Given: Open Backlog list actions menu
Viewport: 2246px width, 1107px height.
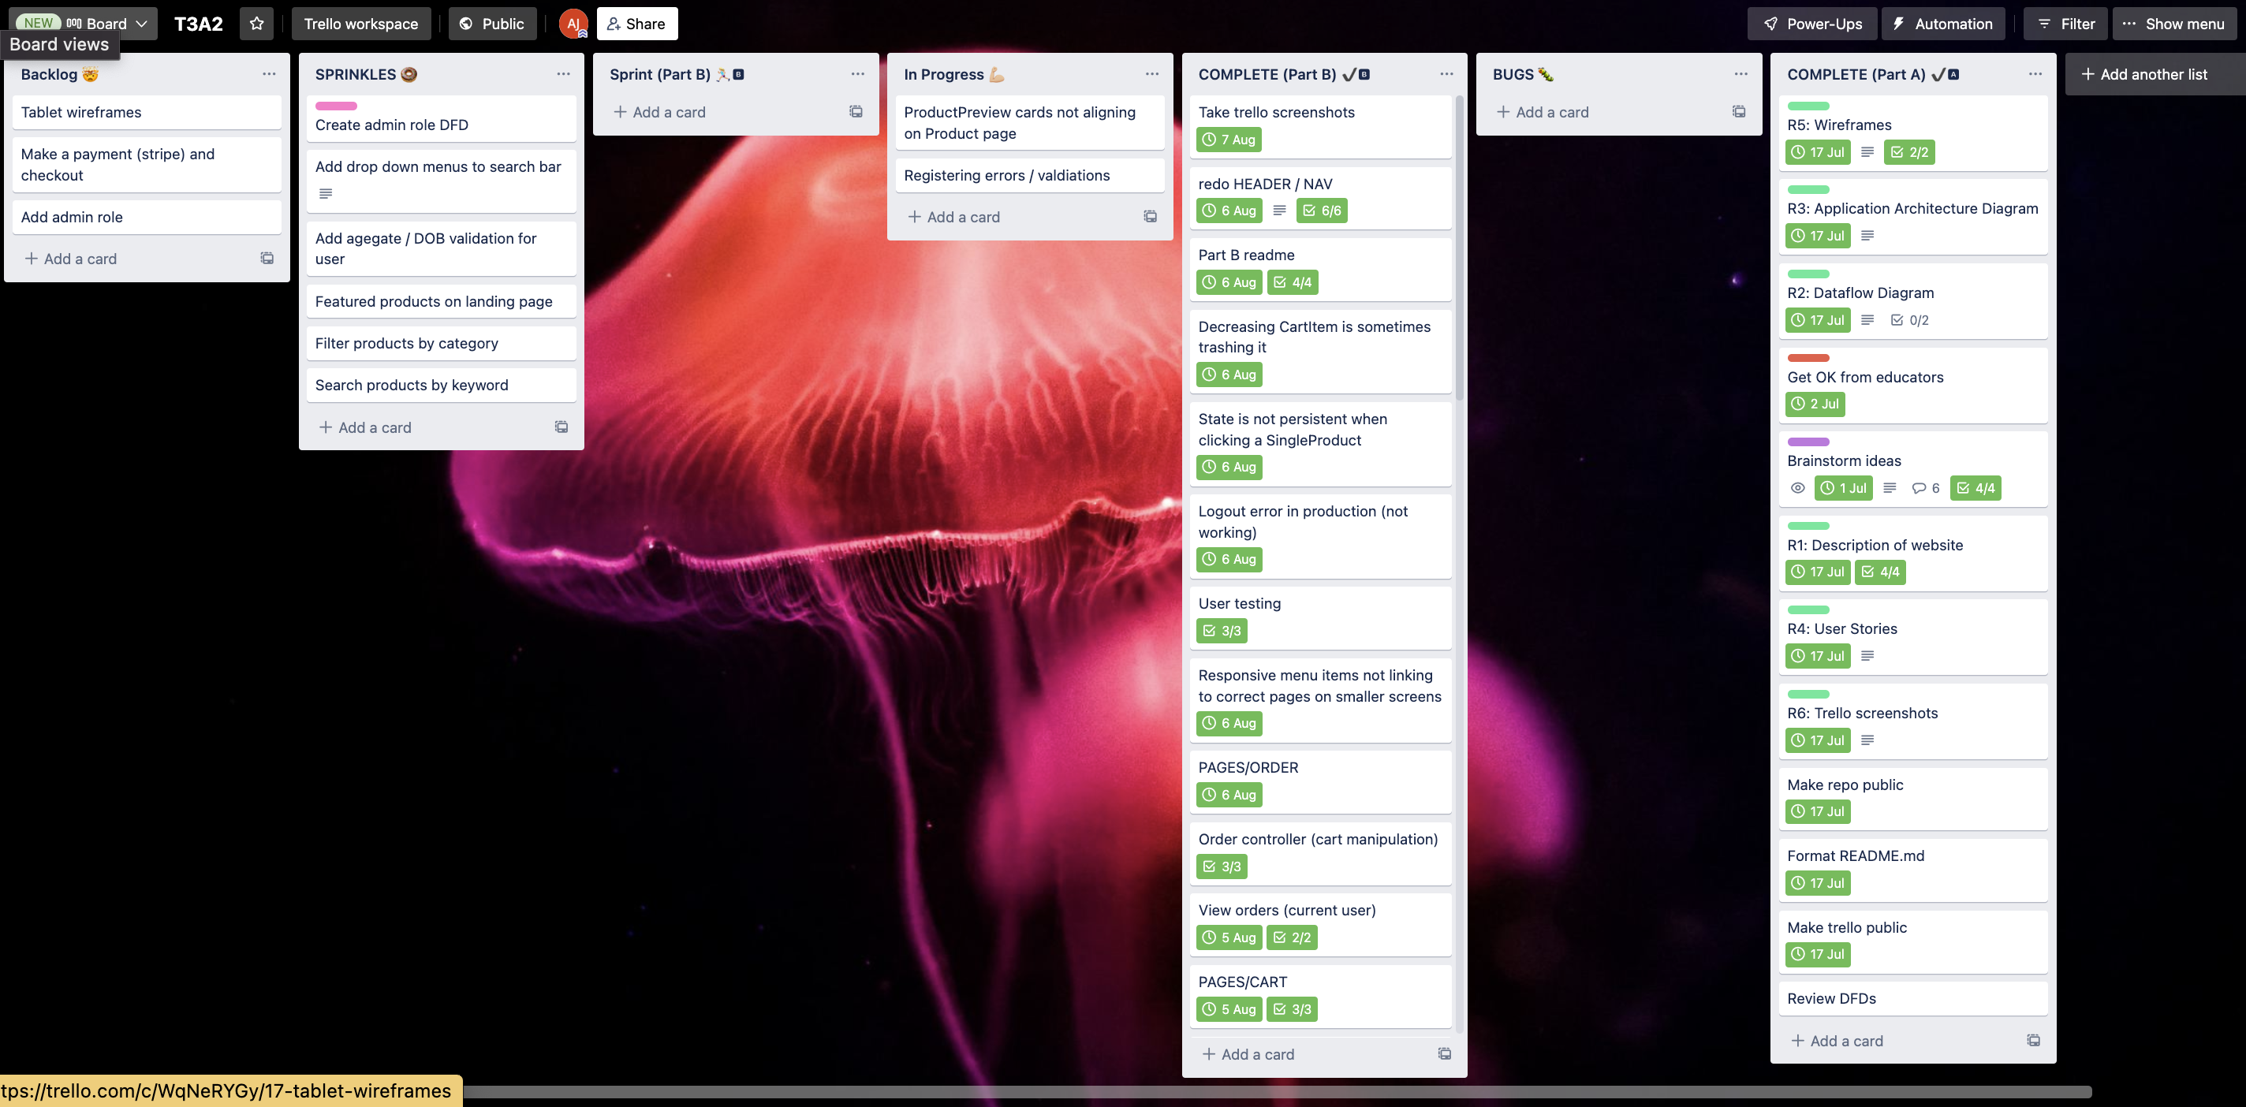Looking at the screenshot, I should pos(269,74).
